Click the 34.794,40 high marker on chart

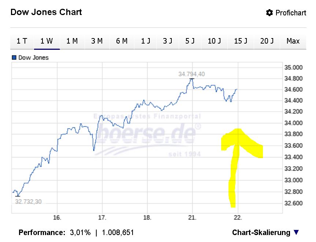(x=192, y=74)
